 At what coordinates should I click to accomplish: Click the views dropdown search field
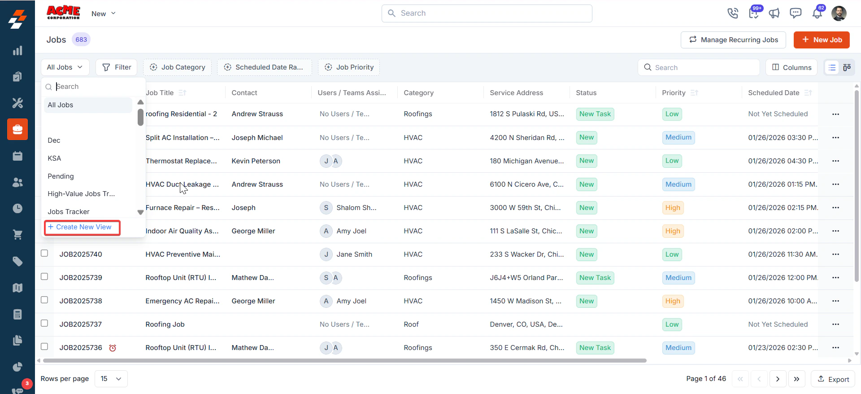[x=93, y=87]
